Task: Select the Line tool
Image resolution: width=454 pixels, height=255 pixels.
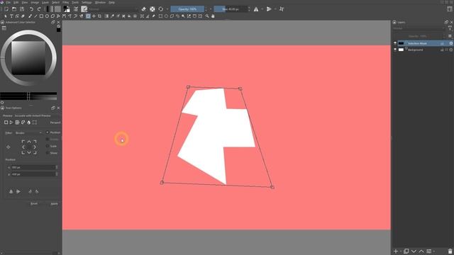Action: pyautogui.click(x=35, y=16)
